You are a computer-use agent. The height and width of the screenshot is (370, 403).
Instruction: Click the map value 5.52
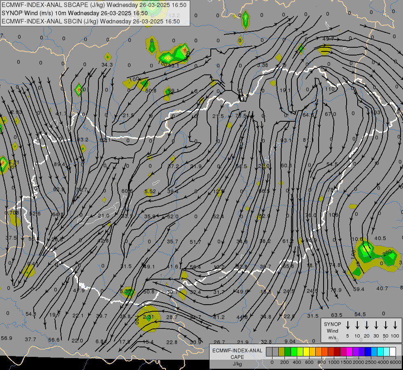coord(150,191)
